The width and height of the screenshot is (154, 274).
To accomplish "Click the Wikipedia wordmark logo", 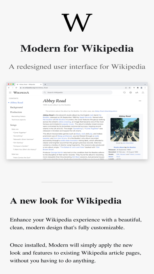I will [x=21, y=92].
